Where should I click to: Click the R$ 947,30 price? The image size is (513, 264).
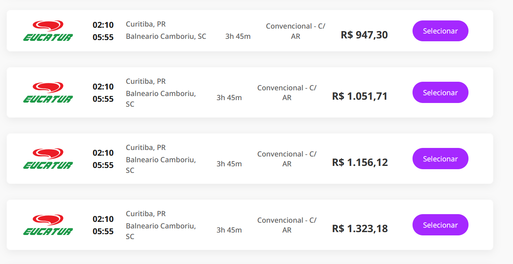pos(364,35)
